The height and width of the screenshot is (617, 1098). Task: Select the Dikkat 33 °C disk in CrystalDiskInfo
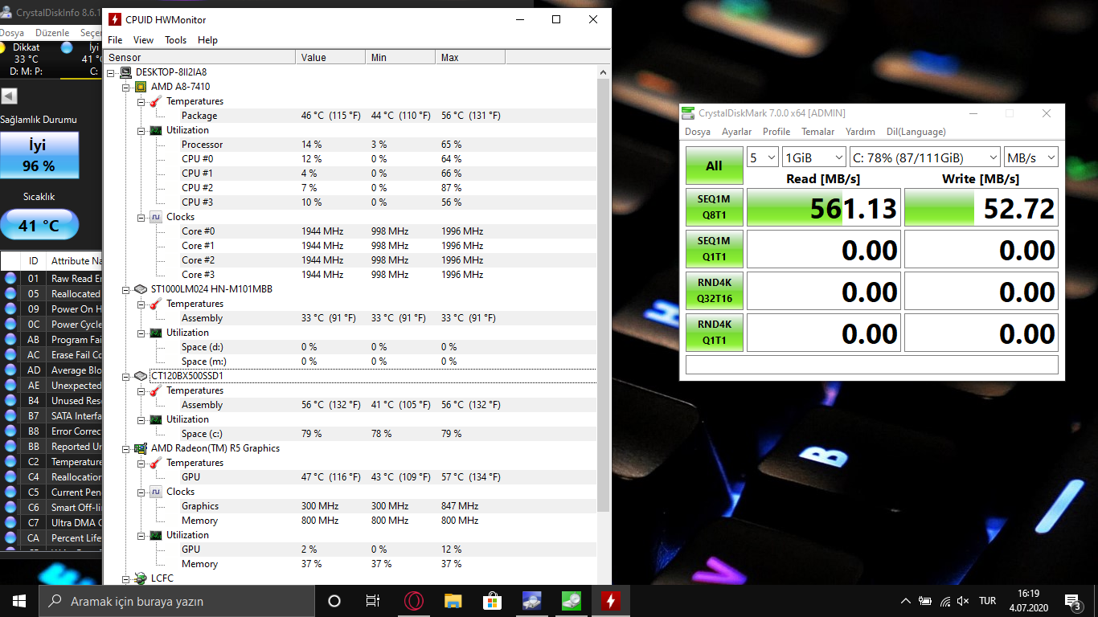click(x=27, y=59)
